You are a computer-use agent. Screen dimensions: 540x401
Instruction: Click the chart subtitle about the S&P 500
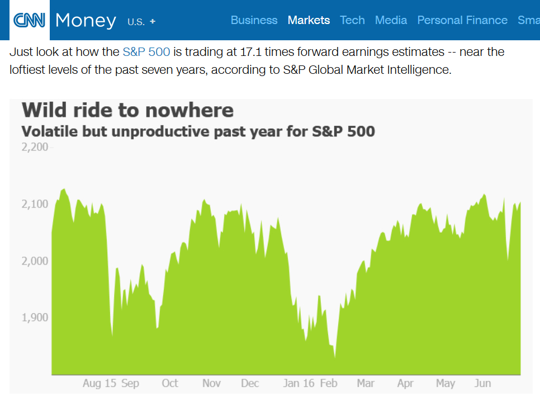(x=198, y=131)
